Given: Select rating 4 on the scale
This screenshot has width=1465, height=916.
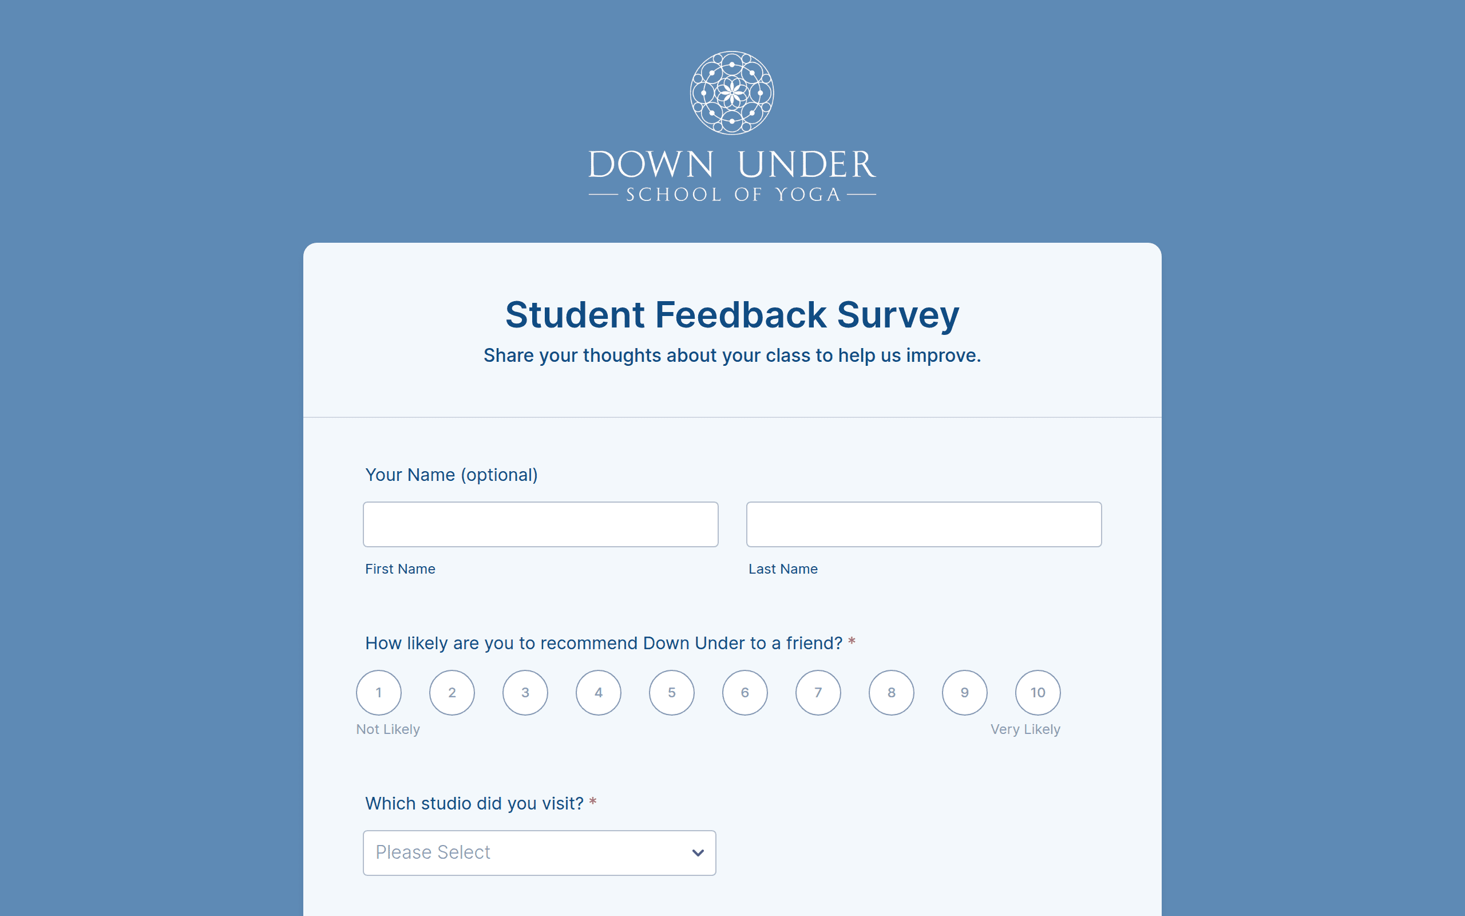Looking at the screenshot, I should [x=599, y=693].
